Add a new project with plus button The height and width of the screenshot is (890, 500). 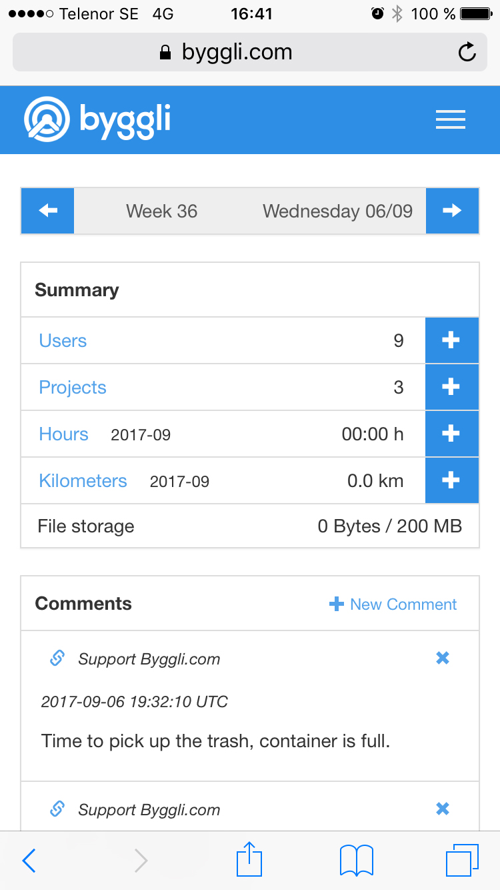(451, 387)
